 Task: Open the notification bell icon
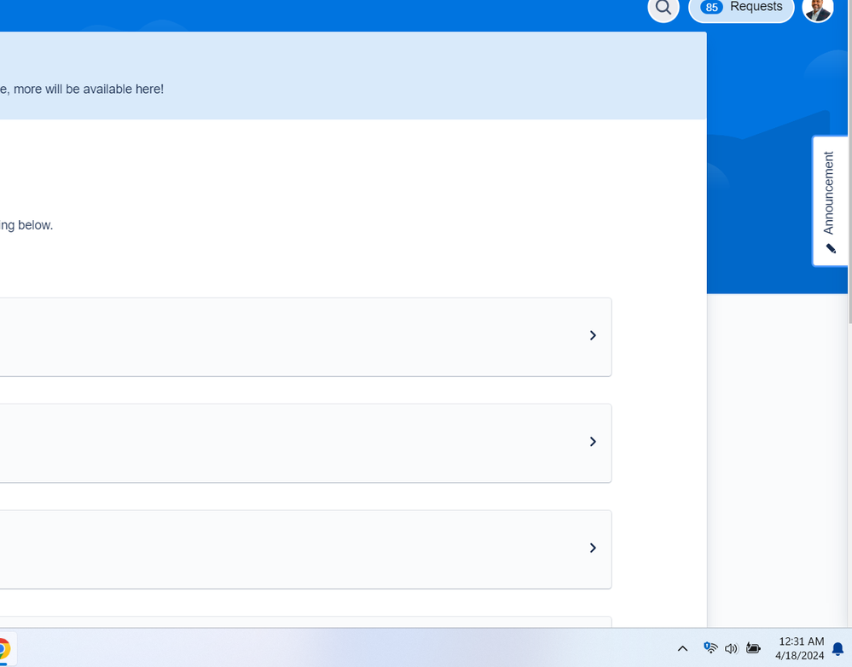[838, 648]
